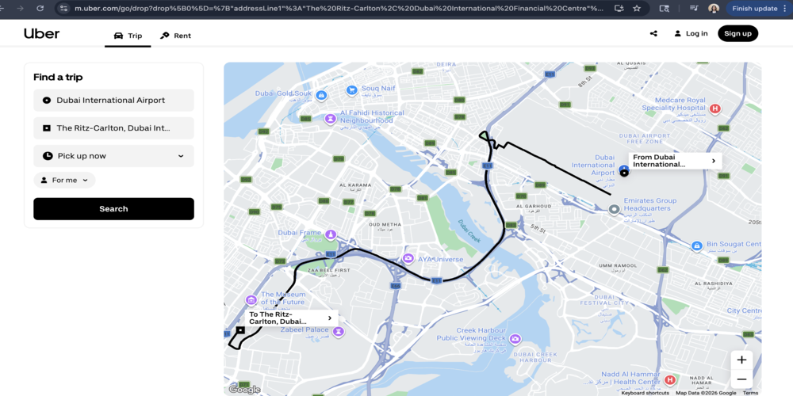
Task: Open the From Dubai International map label
Action: click(x=675, y=161)
